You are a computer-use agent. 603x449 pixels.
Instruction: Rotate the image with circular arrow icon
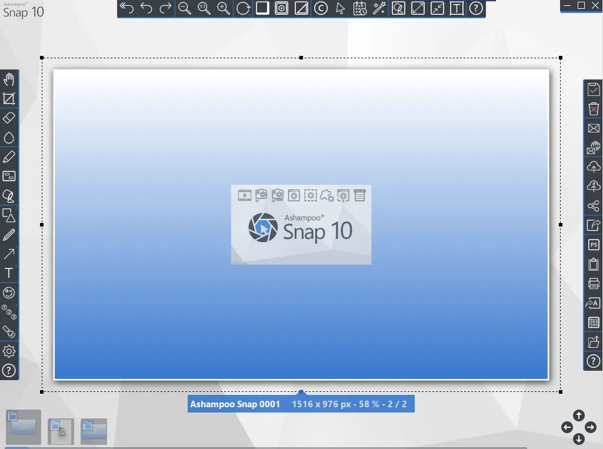243,8
